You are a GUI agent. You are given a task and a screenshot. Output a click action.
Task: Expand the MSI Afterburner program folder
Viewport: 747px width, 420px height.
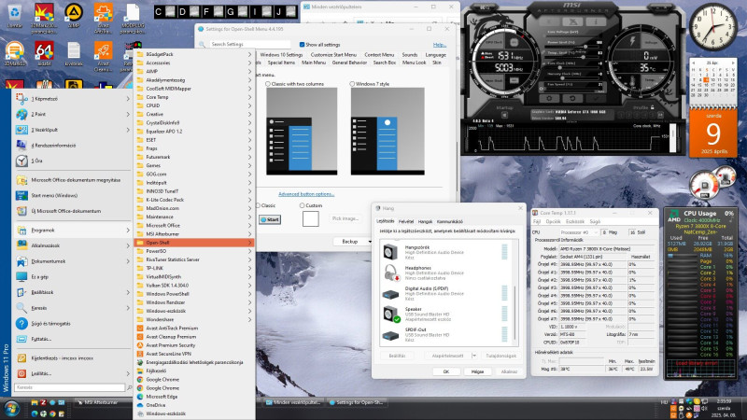pos(194,234)
